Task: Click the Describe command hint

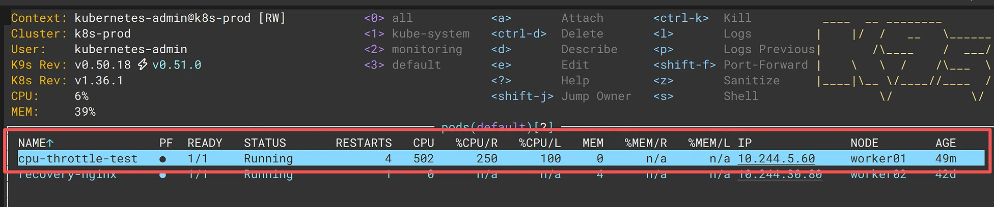Action: [589, 50]
